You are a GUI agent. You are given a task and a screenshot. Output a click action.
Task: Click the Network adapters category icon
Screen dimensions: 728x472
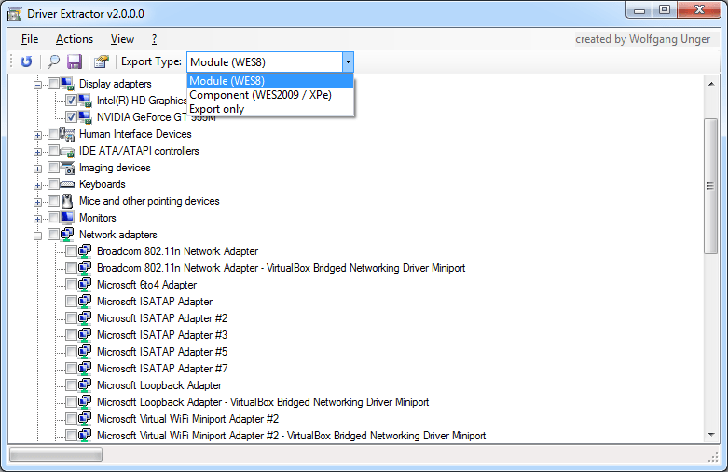click(67, 235)
